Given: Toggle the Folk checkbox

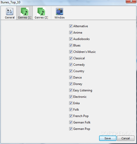Looking at the screenshot, I should point(71,109).
